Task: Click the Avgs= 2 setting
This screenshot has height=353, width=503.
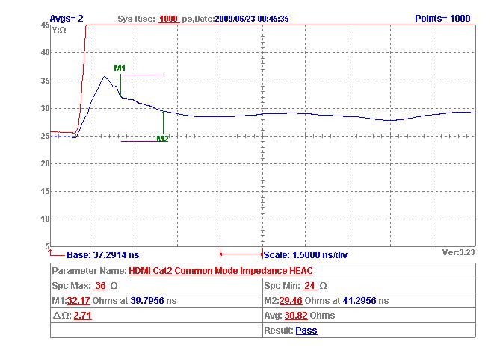Action: point(67,19)
